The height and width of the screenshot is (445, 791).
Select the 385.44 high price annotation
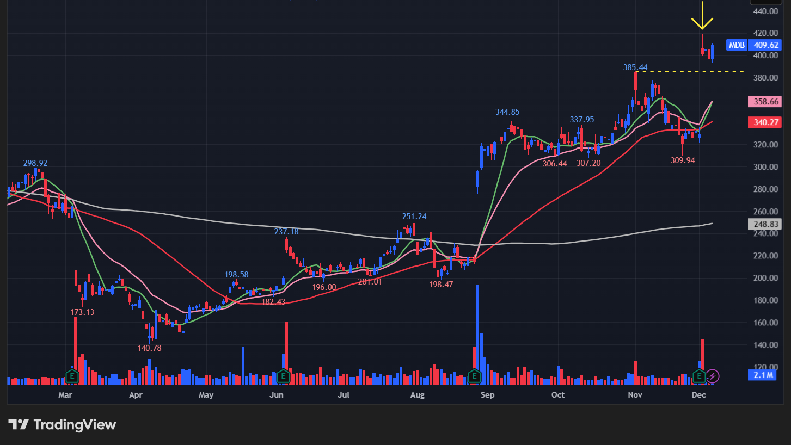[635, 67]
